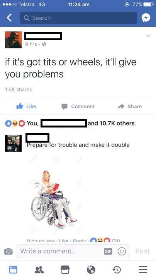Open the GIF picker in comment box
The image size is (156, 279).
(x=108, y=251)
